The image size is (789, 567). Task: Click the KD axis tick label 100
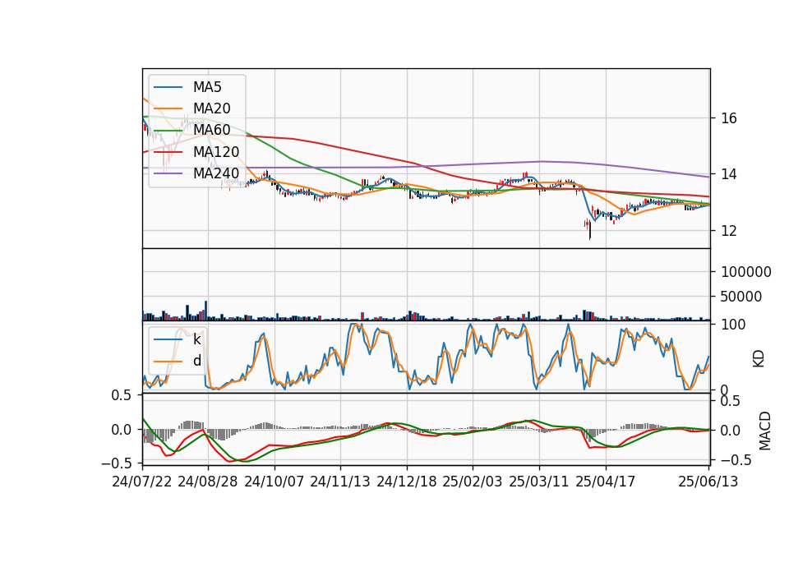(x=733, y=325)
